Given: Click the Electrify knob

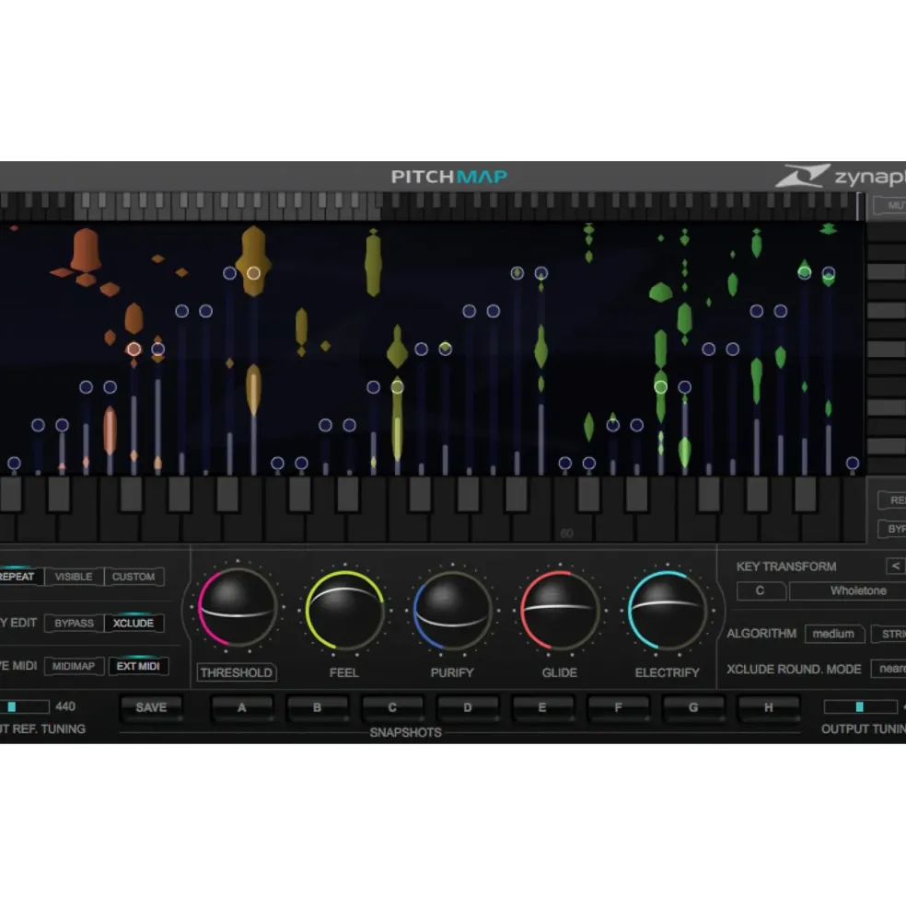Looking at the screenshot, I should click(667, 610).
